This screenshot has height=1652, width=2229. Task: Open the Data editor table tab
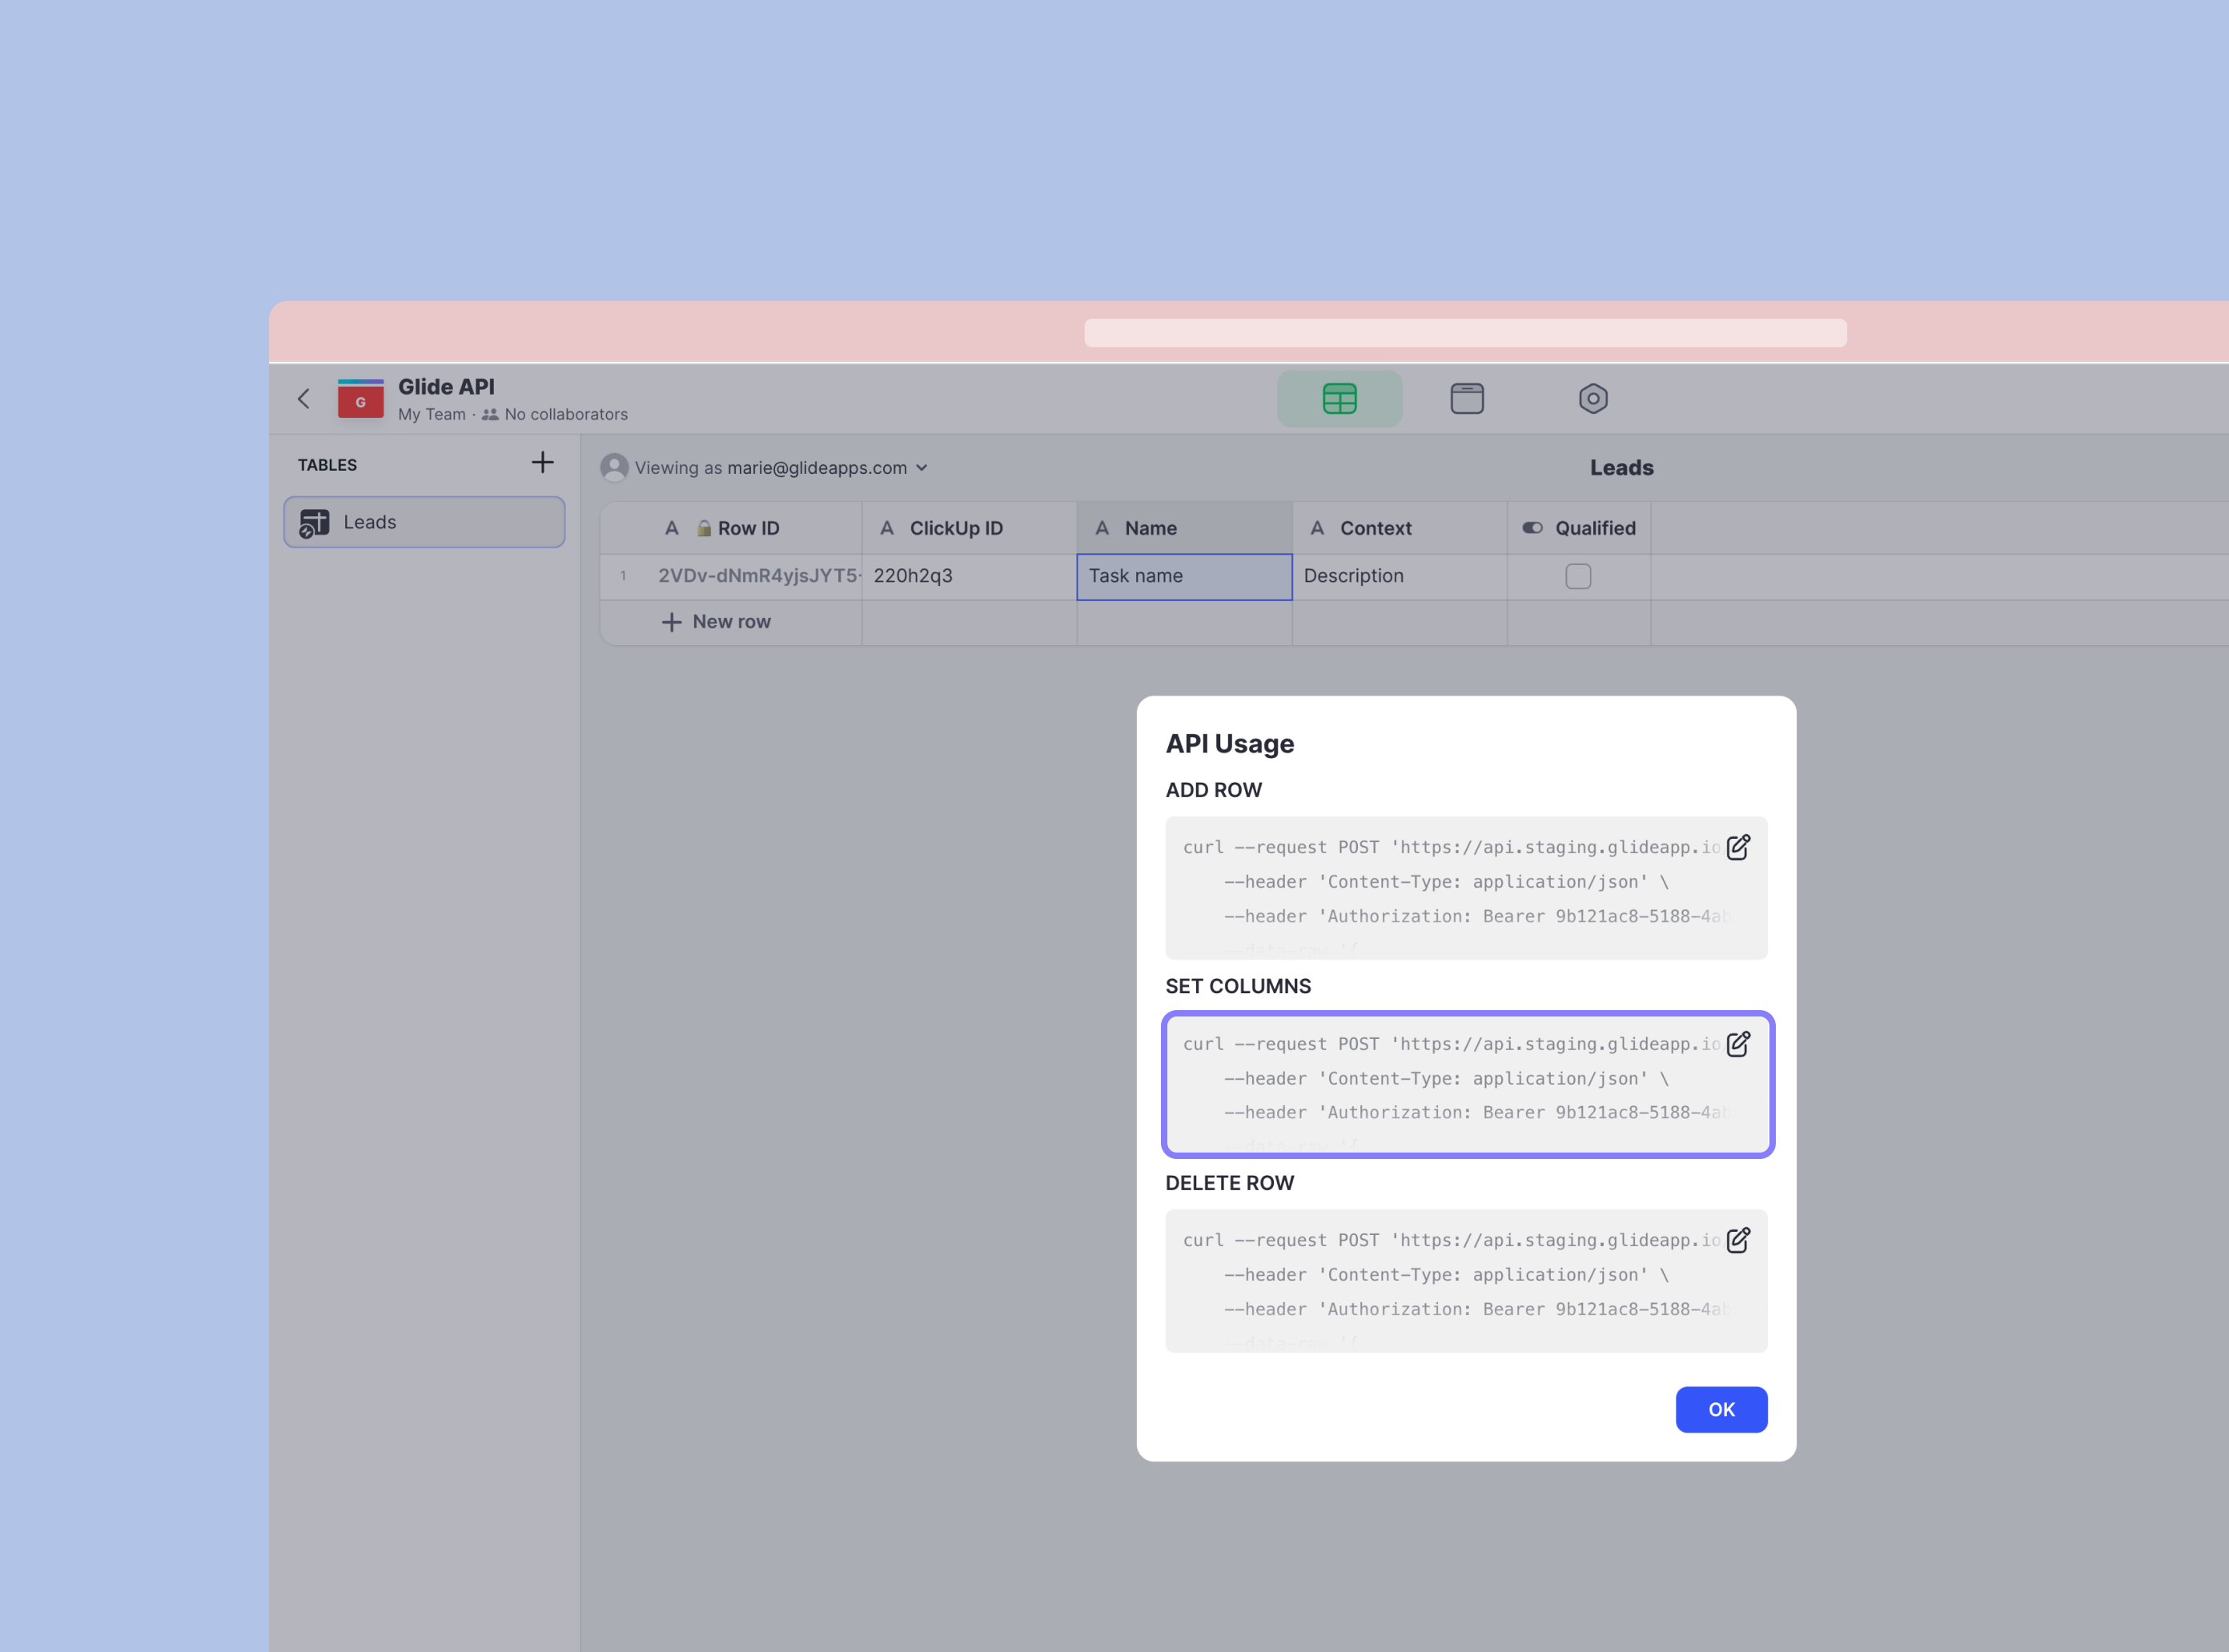tap(1339, 399)
